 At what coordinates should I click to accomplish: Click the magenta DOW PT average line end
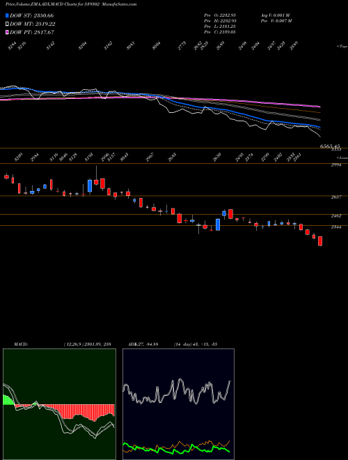pyautogui.click(x=319, y=107)
